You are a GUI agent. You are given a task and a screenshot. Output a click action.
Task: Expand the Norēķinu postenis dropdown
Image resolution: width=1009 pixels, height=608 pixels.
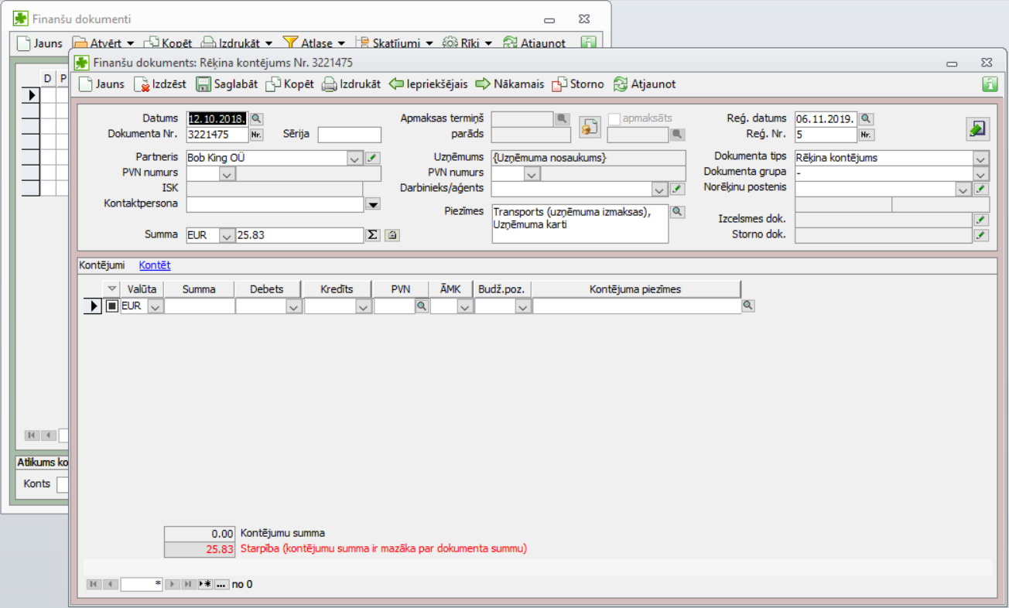(x=963, y=189)
